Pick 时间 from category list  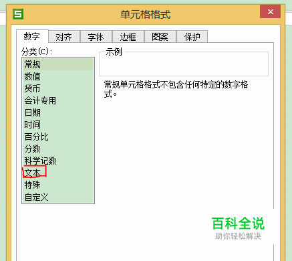[x=58, y=124]
